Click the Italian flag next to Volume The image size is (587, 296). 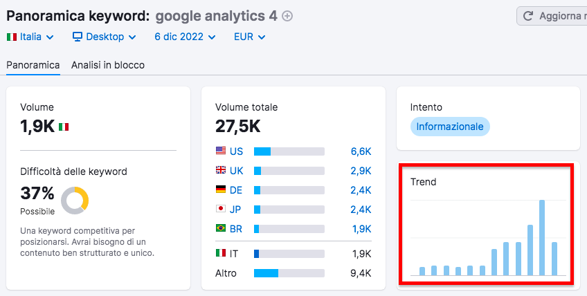pyautogui.click(x=64, y=127)
